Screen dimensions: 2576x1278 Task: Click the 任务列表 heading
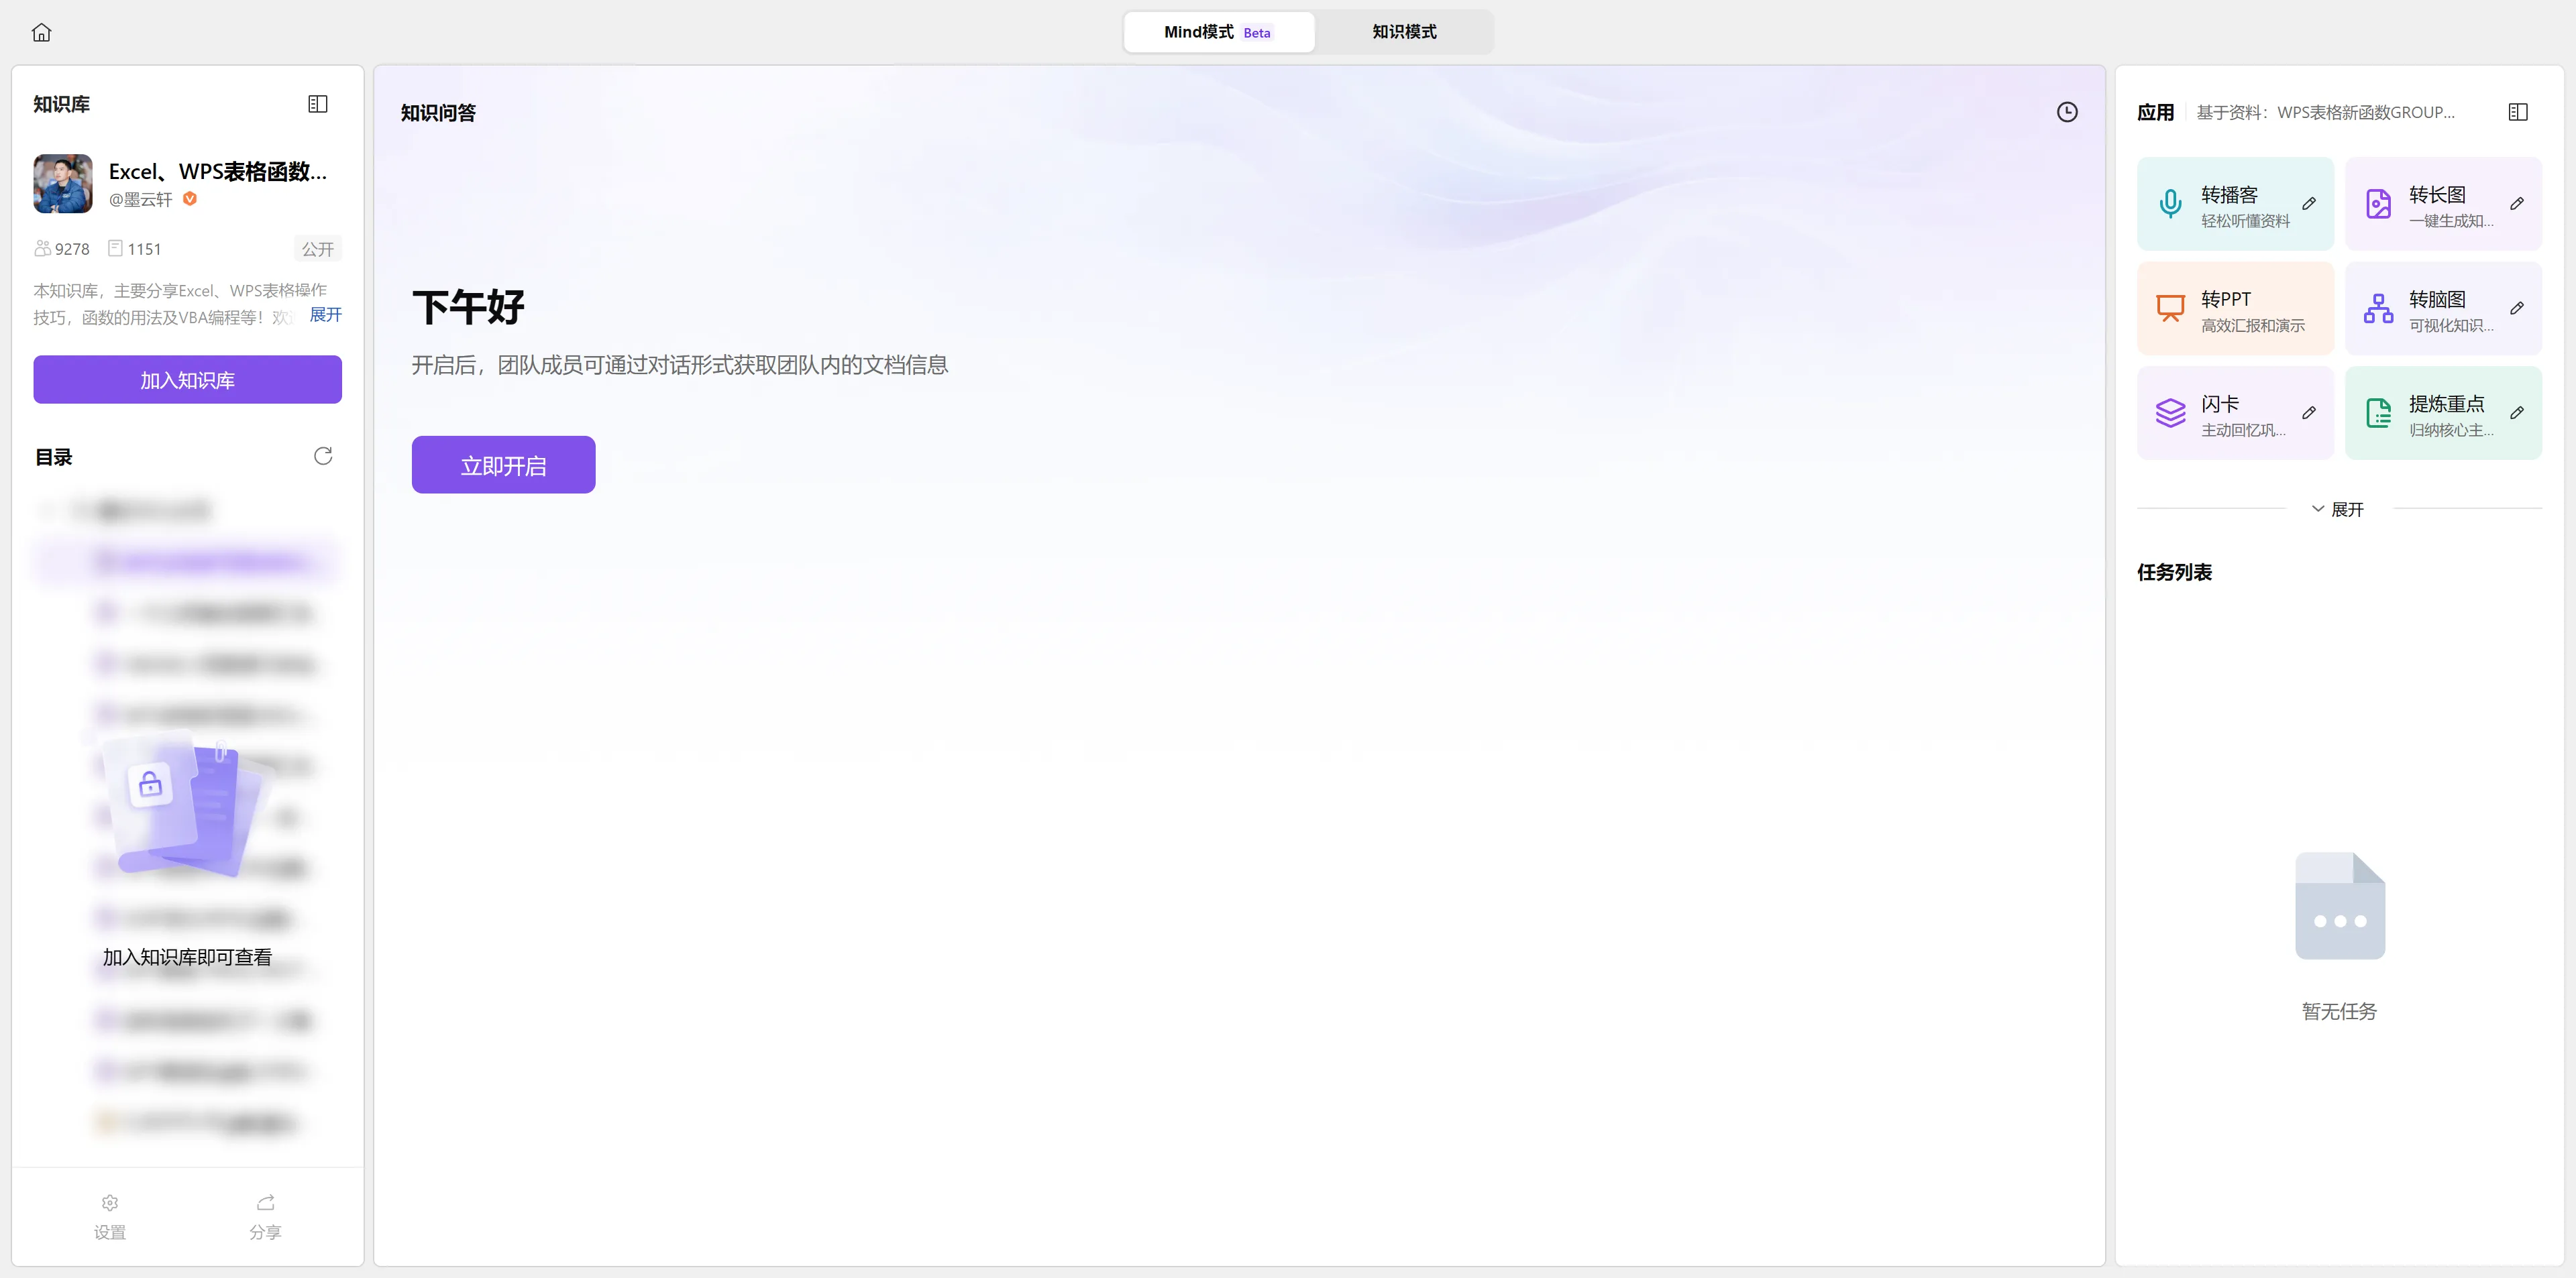(x=2174, y=571)
